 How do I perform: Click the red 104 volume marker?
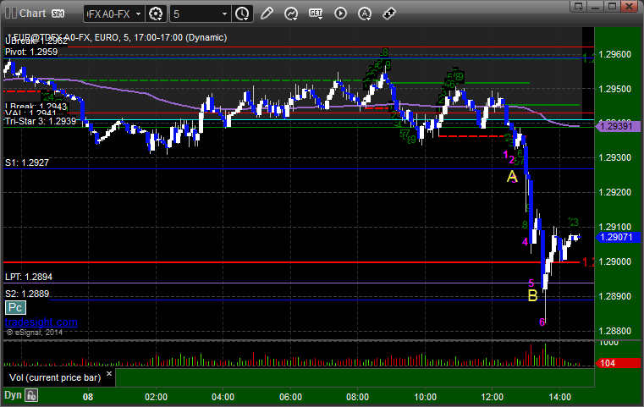(618, 363)
